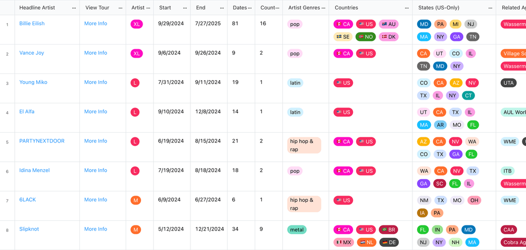
Task: Select XL size badge in Billie Eilish row
Action: pos(137,24)
